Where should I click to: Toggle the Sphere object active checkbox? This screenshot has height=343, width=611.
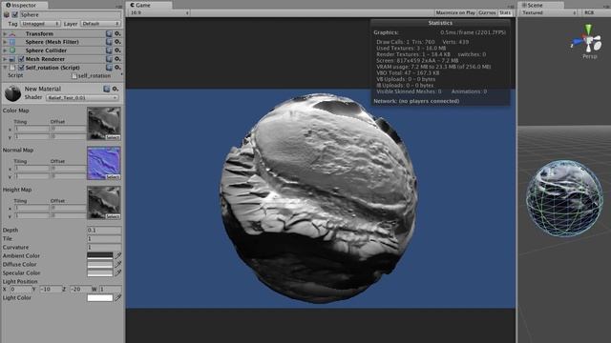[15, 15]
